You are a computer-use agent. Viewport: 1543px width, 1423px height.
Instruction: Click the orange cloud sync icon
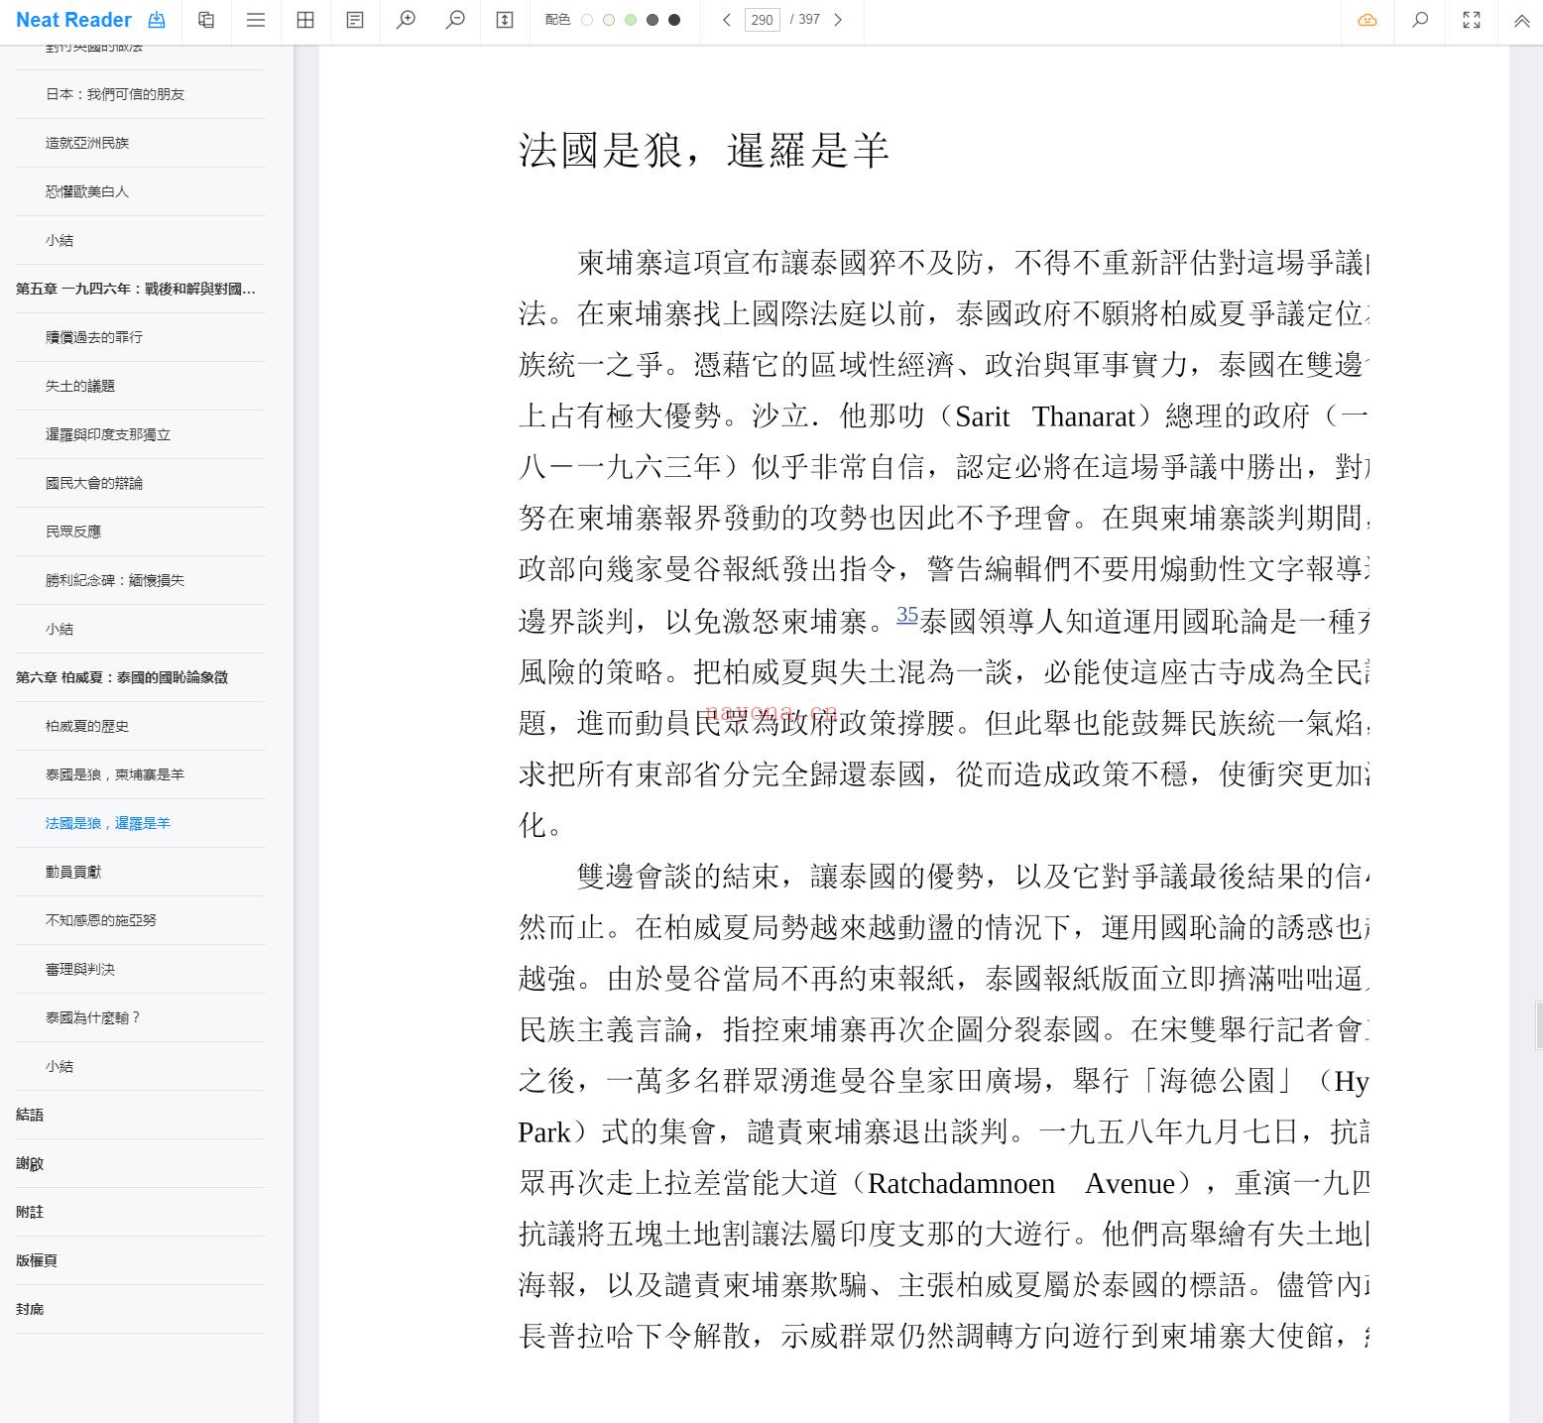(1367, 20)
